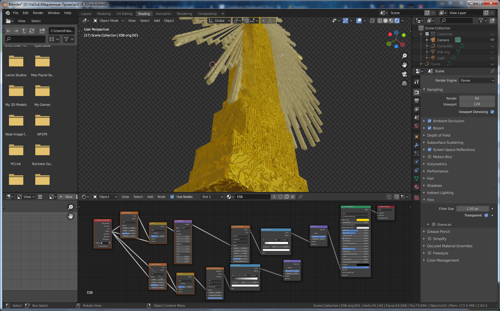Open the Material properties tab icon

coord(417,187)
